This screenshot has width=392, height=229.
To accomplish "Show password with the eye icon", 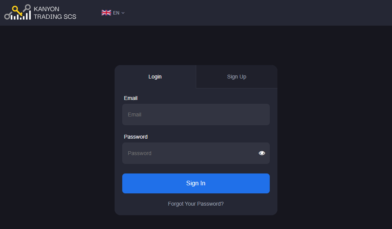I will point(262,153).
